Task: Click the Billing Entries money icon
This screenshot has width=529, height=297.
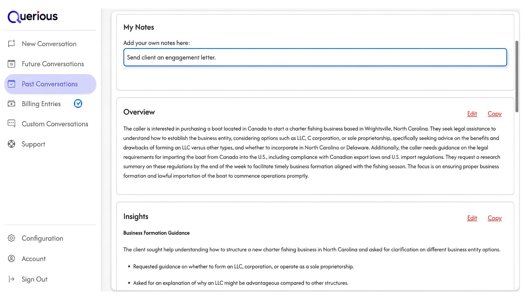Action: pos(11,104)
